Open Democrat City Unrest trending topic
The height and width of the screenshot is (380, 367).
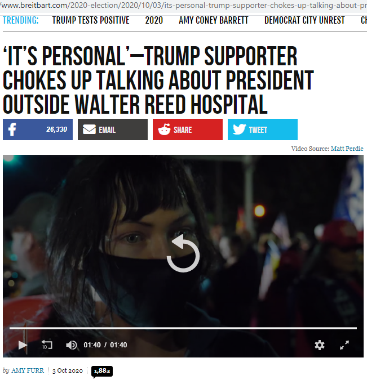(304, 20)
